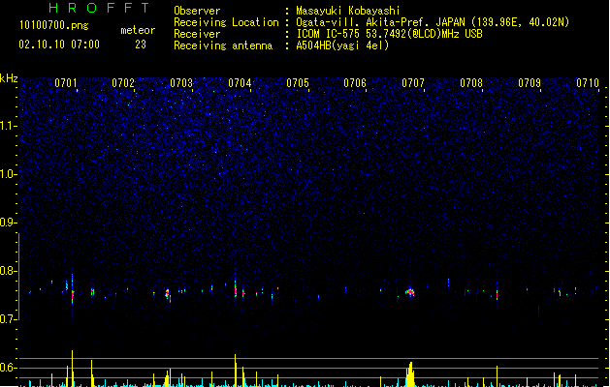Click the 0.7 kHz axis label
The width and height of the screenshot is (610, 387).
[x=8, y=319]
